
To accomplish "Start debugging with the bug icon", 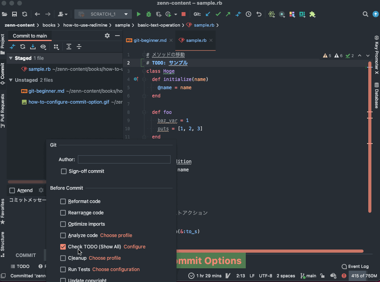I will click(x=149, y=14).
